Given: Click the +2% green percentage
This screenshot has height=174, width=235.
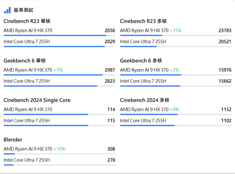Looking at the screenshot, I should click(x=174, y=70).
